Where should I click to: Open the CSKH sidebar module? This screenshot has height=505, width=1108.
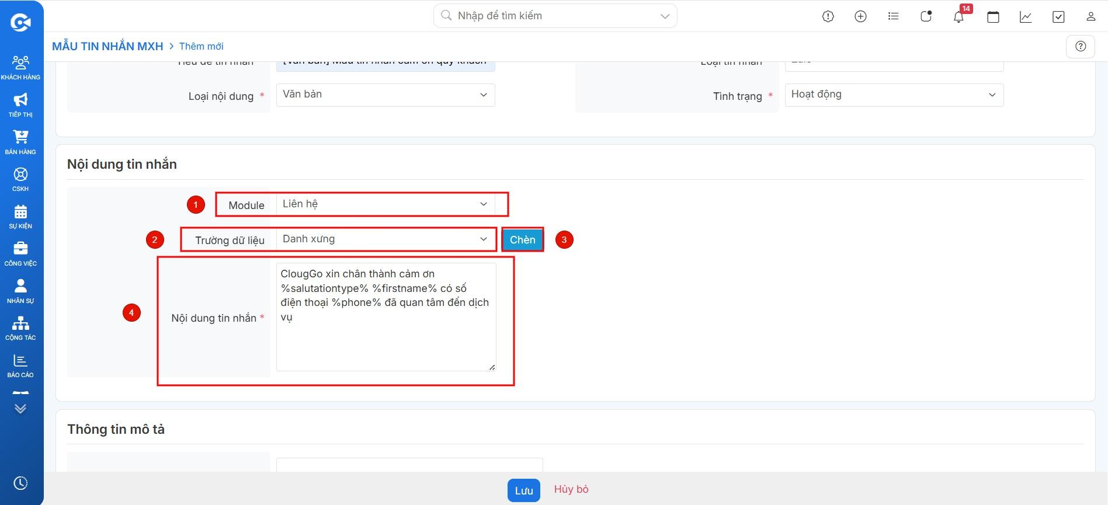(x=20, y=180)
